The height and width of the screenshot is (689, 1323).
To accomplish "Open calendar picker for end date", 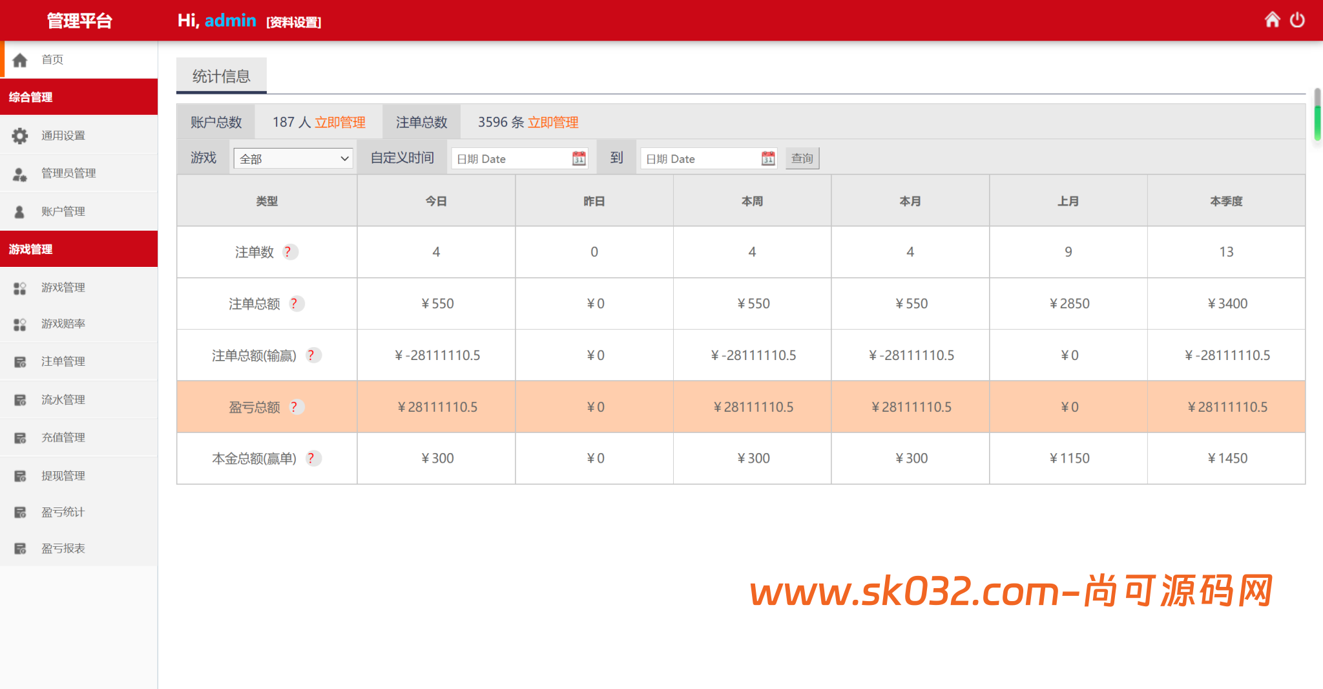I will tap(768, 158).
